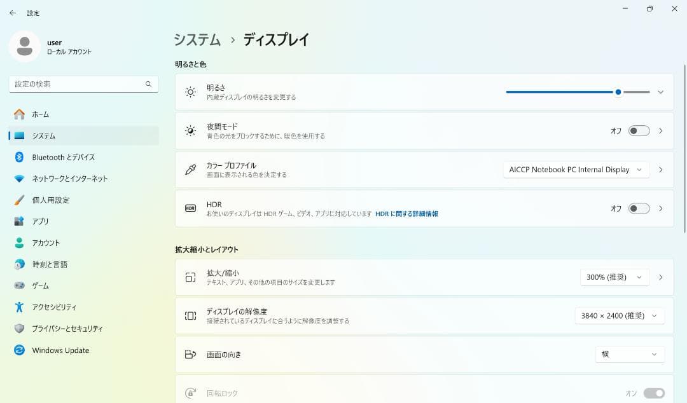Screen dimensions: 687x403
Task: Expand the 明るさ options chevron
Action: (660, 92)
